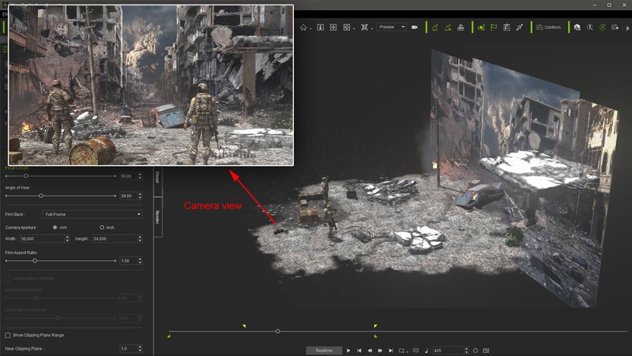This screenshot has height=356, width=632.
Task: Click the download-arrow box icon beside Home
Action: coord(320,27)
